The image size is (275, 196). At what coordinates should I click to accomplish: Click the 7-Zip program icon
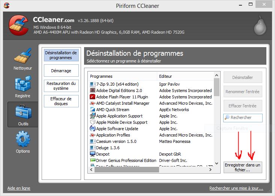(92, 84)
